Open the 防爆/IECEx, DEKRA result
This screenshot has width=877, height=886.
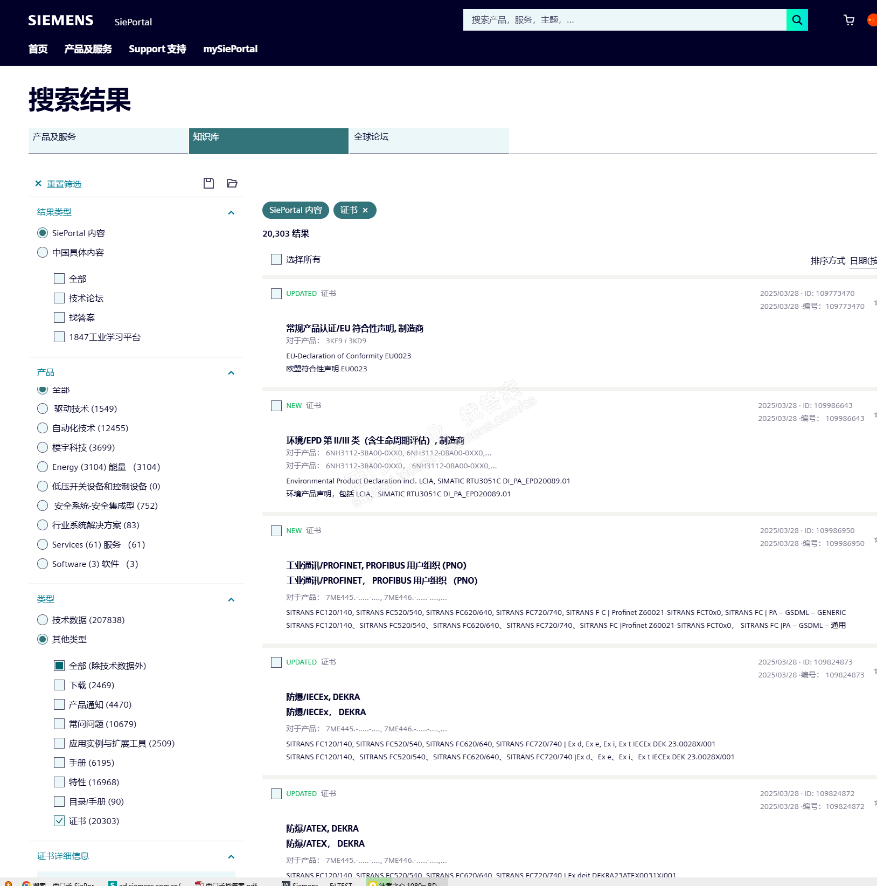pyautogui.click(x=323, y=697)
